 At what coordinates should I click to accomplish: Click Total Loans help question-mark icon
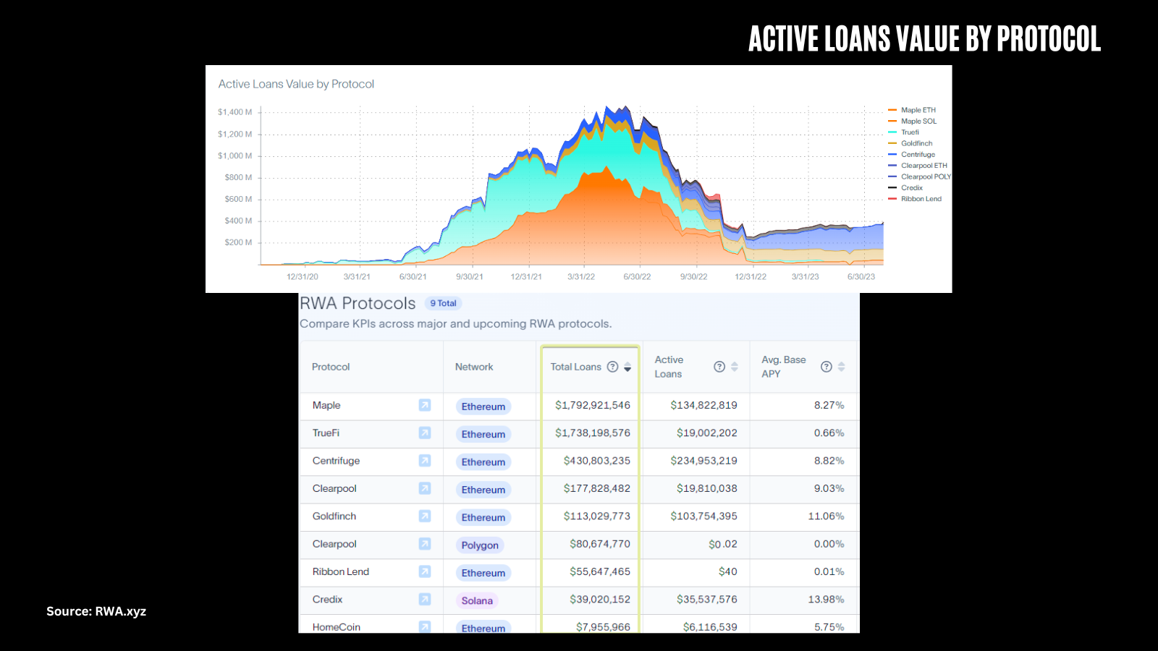(x=612, y=367)
